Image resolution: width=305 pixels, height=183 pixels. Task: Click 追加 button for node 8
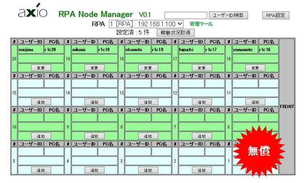tap(148, 136)
